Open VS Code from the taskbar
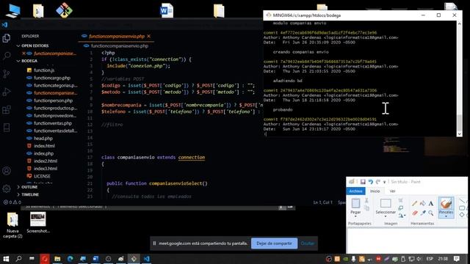This screenshot has width=470, height=264. coord(147,259)
